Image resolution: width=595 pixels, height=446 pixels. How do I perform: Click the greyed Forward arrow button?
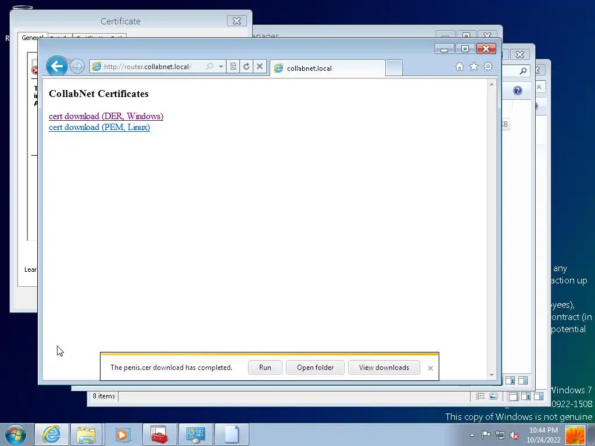[x=77, y=66]
